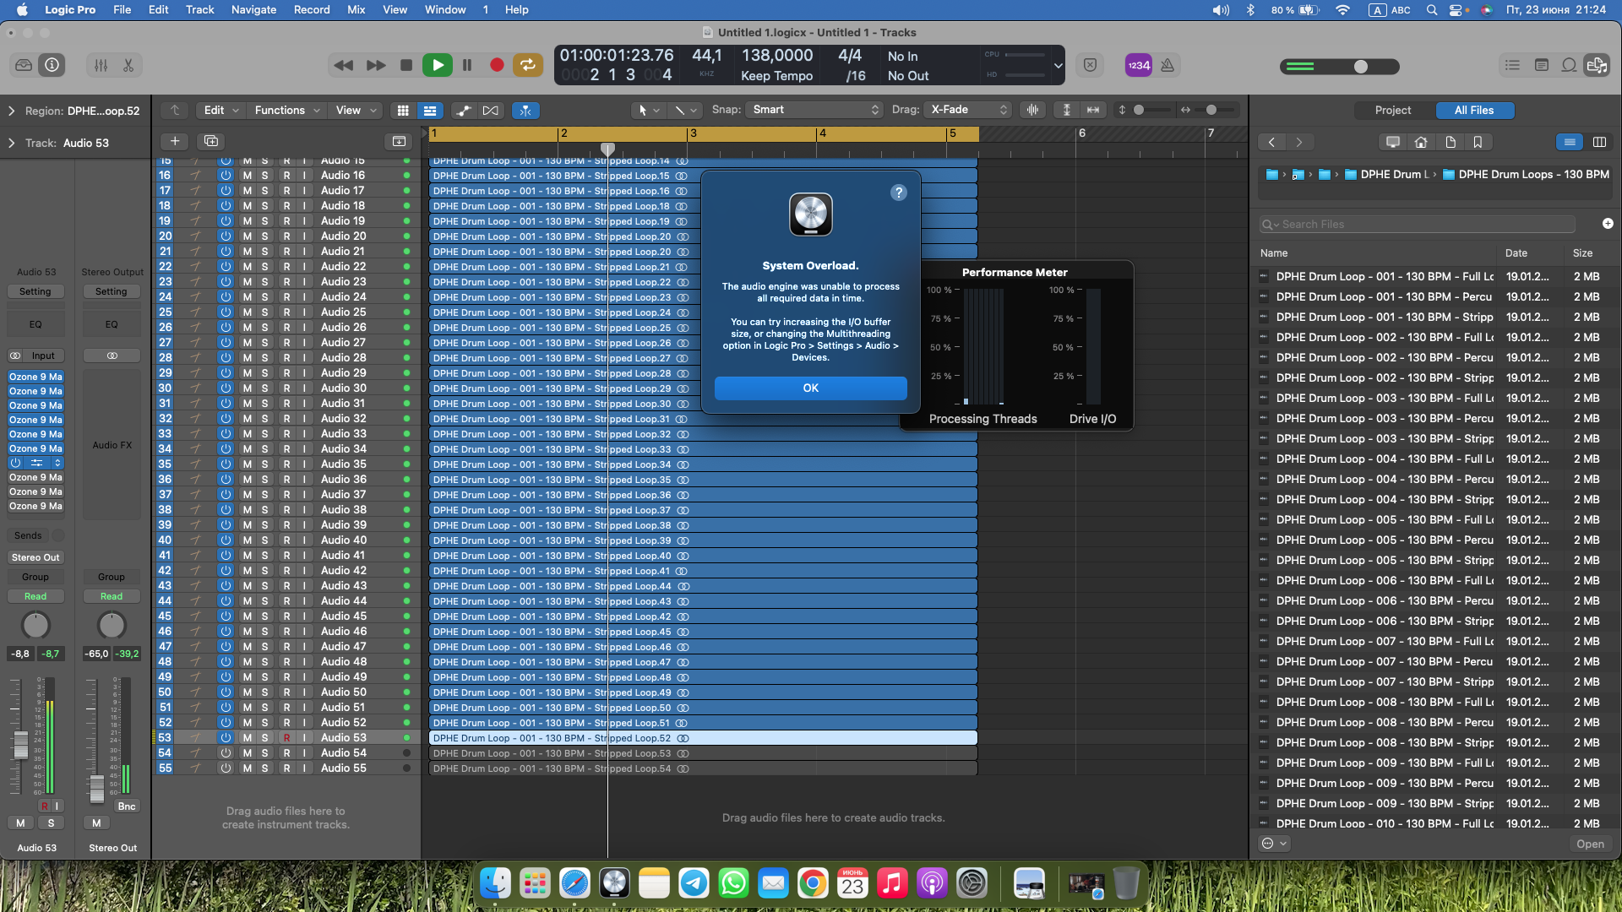Open the LCD display mode dropdown arrow
Screen dimensions: 1622x912
click(1057, 65)
